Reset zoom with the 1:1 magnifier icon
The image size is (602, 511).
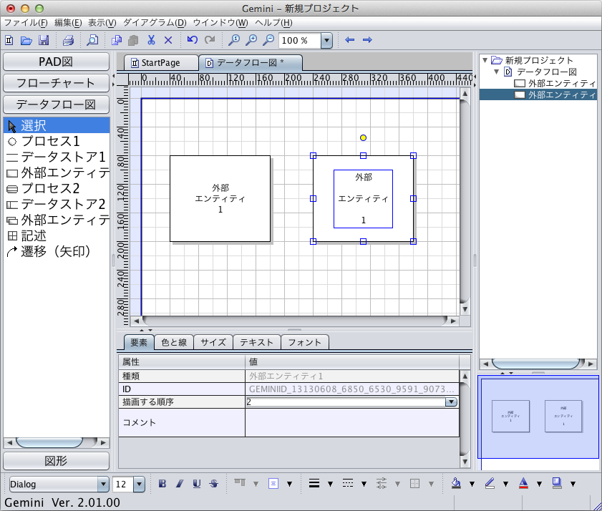[x=234, y=40]
